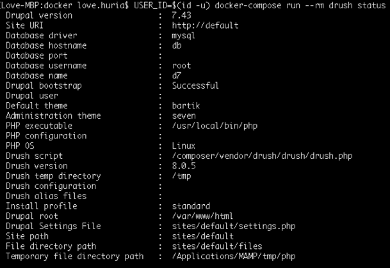Screen dimensions: 390x268
Task: Click the drush.php script path
Action: 262,156
